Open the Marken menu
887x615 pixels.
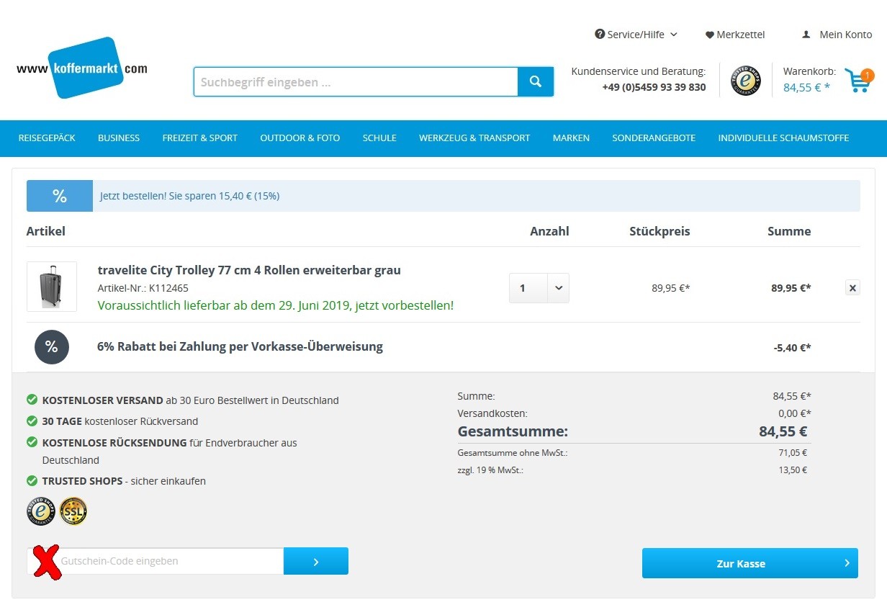tap(571, 138)
